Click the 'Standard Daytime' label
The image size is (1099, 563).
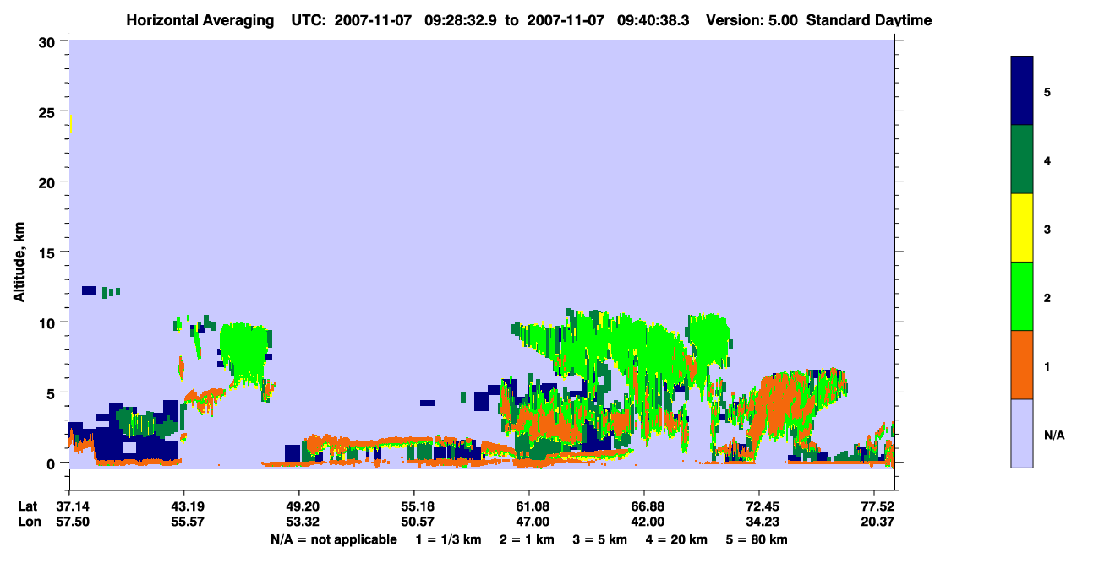868,20
